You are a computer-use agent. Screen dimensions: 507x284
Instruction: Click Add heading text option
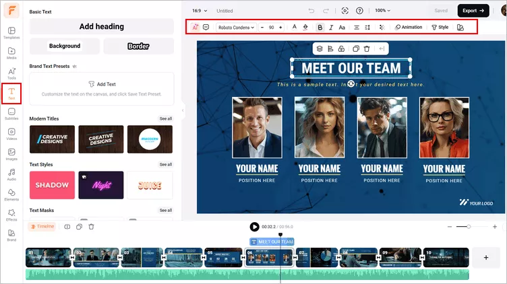pyautogui.click(x=102, y=26)
